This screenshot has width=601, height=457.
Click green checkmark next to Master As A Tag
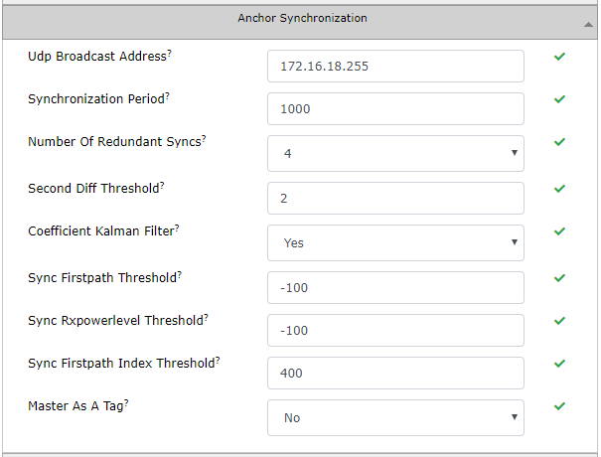(x=559, y=406)
